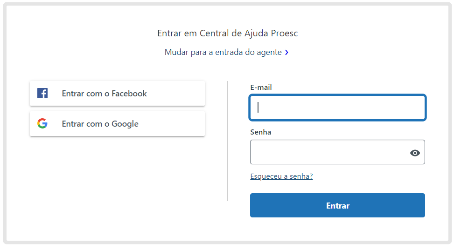Click the word Google in the social button
This screenshot has width=454, height=250.
click(x=125, y=124)
